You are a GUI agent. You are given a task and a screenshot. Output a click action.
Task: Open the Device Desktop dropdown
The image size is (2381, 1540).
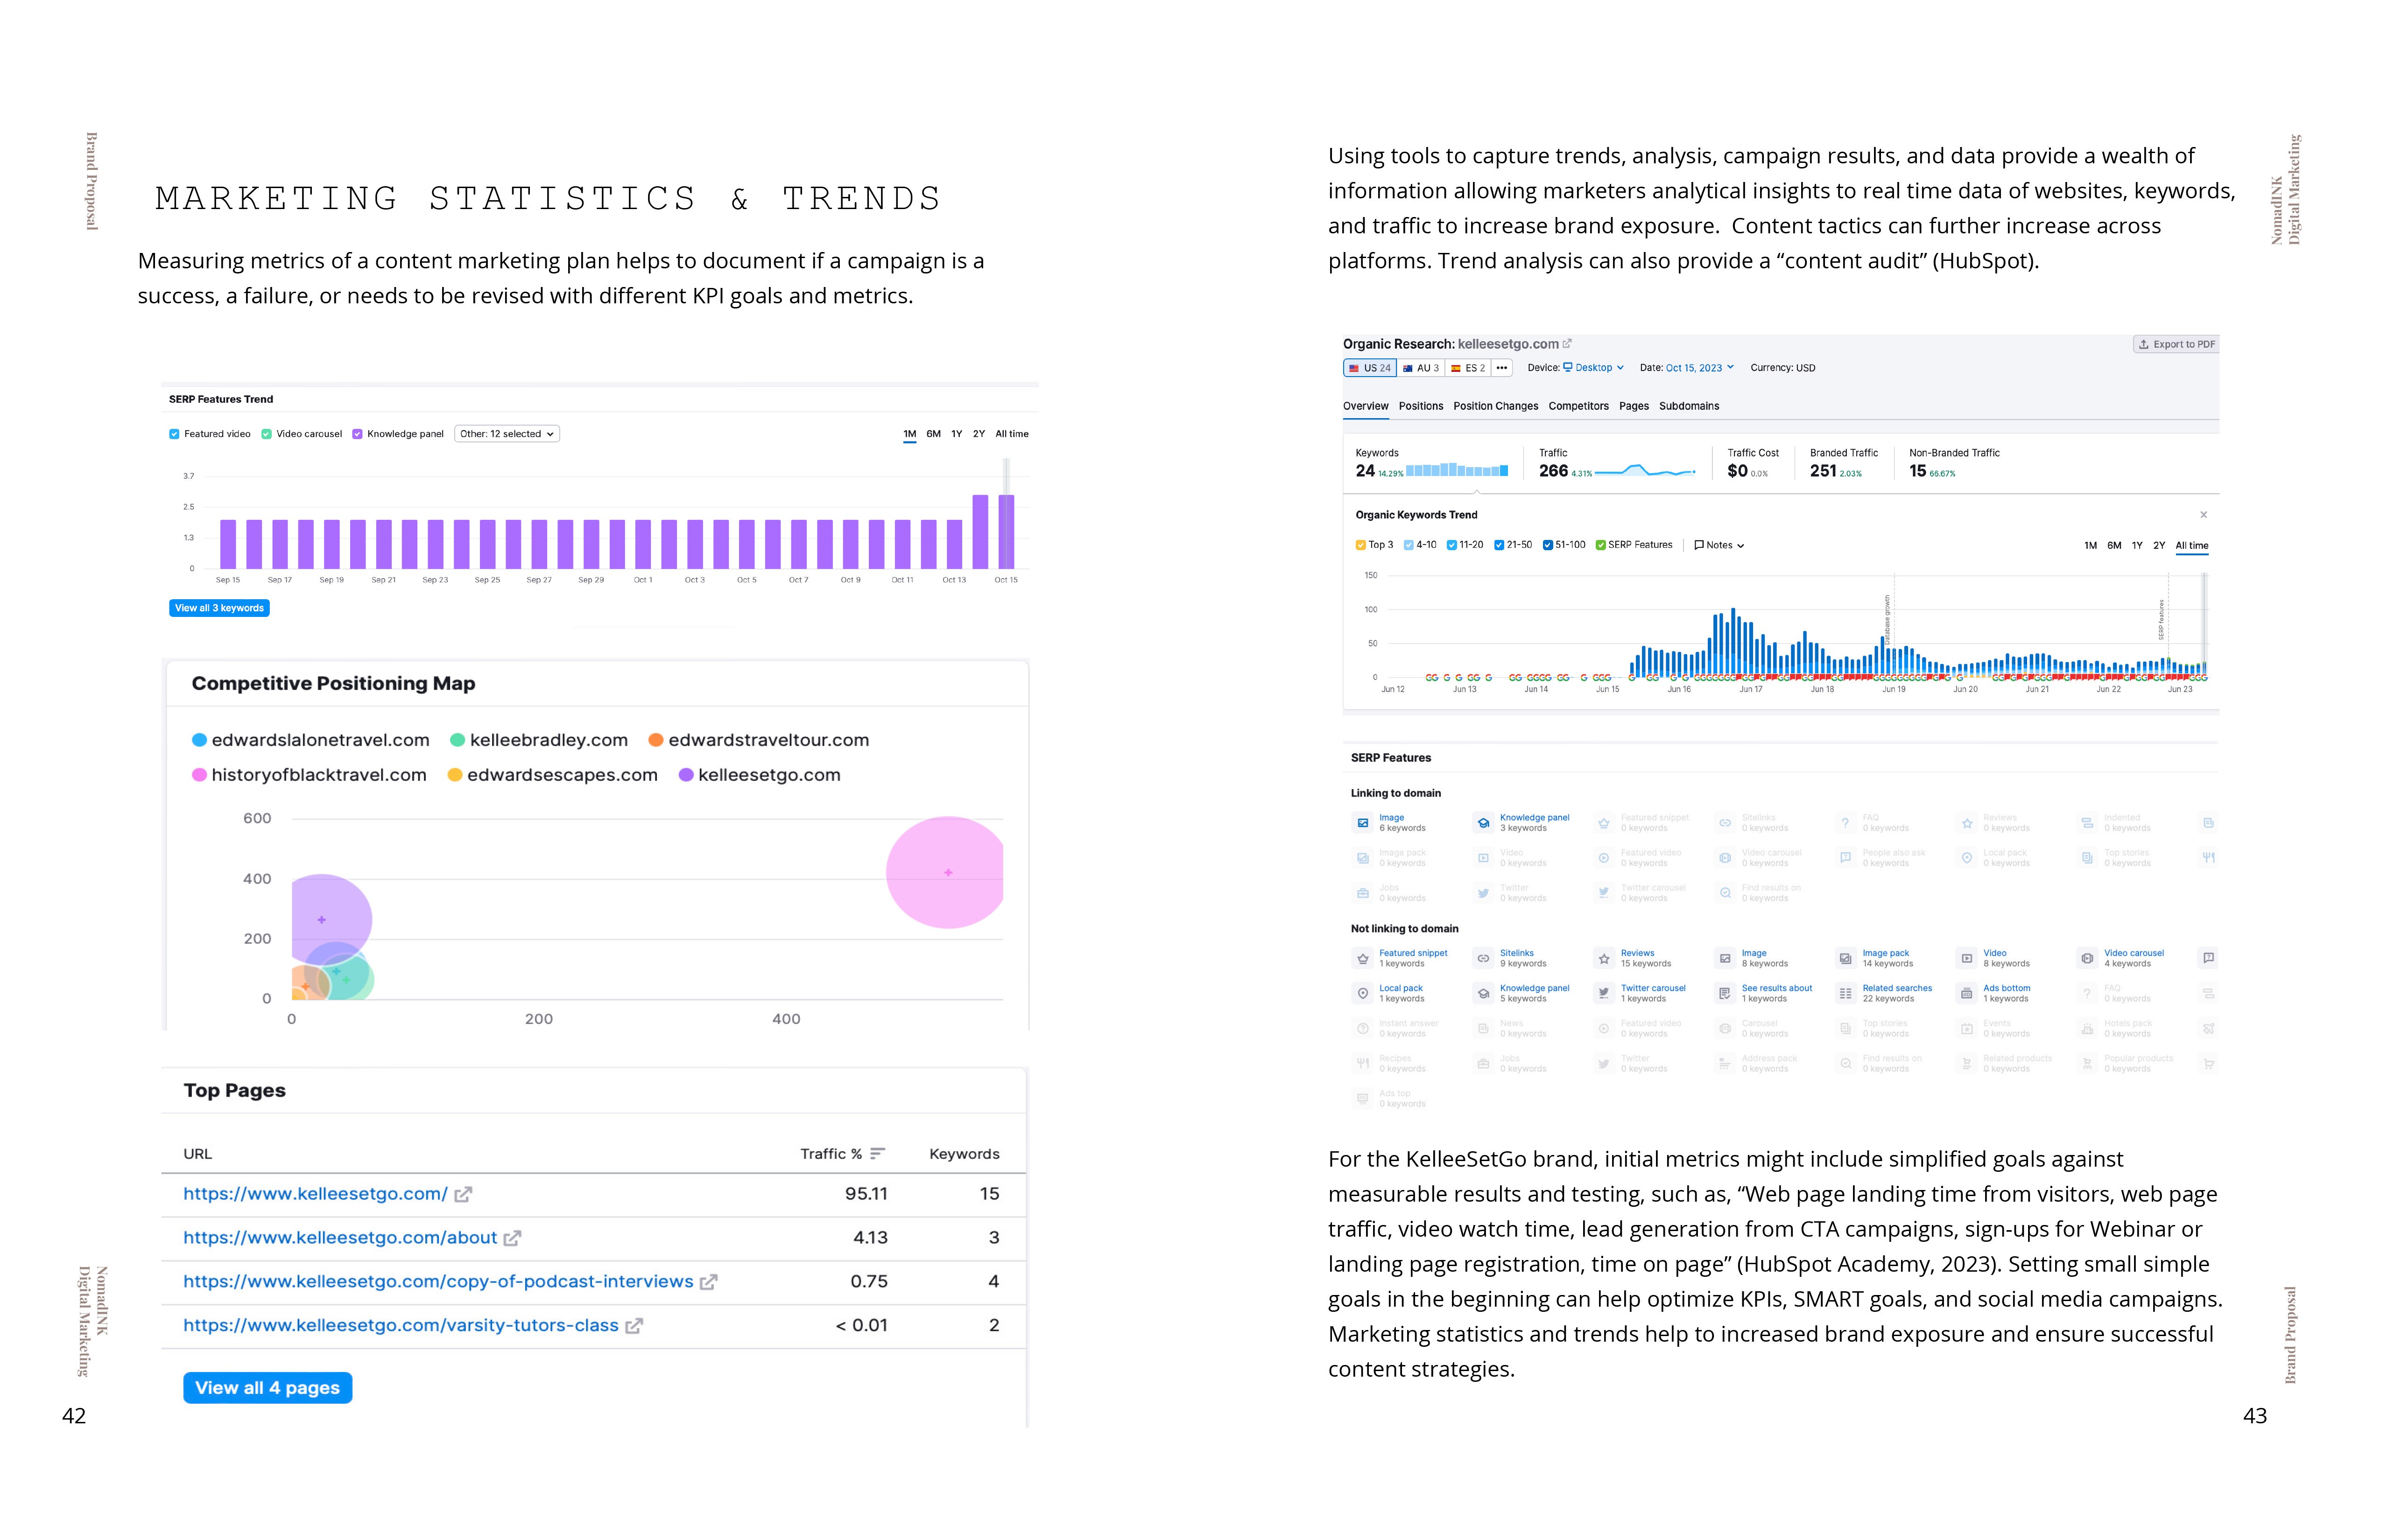coord(1594,368)
